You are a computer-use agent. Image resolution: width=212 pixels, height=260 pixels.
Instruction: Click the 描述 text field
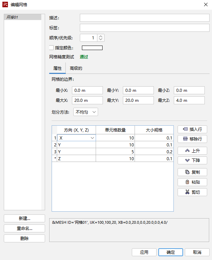145,18
